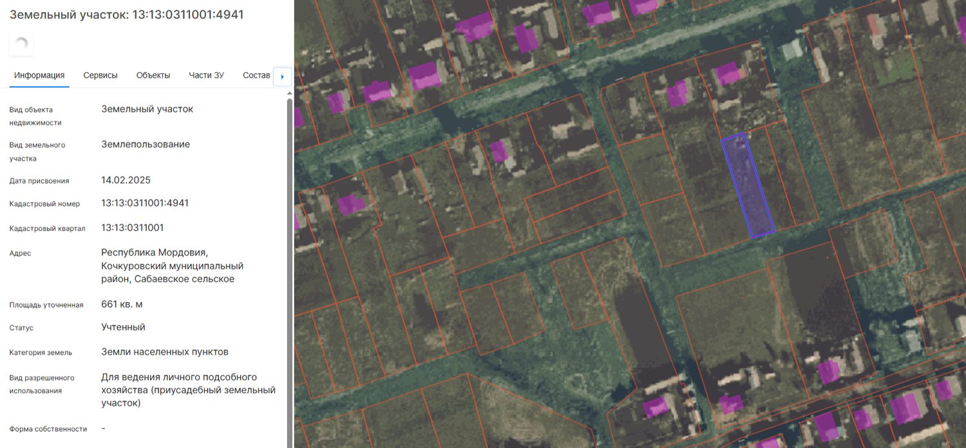The image size is (966, 448).
Task: Open the partially visible Состав tab
Action: (256, 75)
